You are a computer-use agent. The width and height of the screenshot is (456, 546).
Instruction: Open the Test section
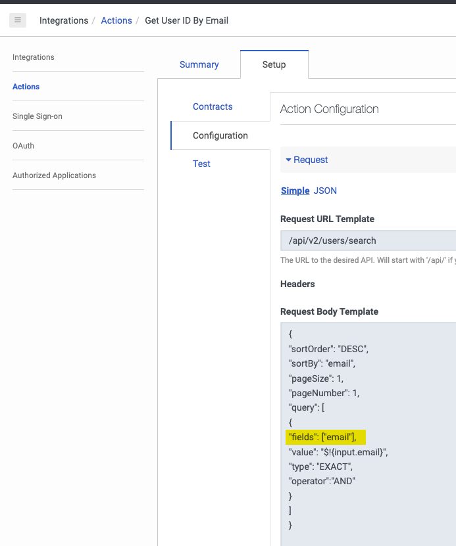[x=201, y=164]
